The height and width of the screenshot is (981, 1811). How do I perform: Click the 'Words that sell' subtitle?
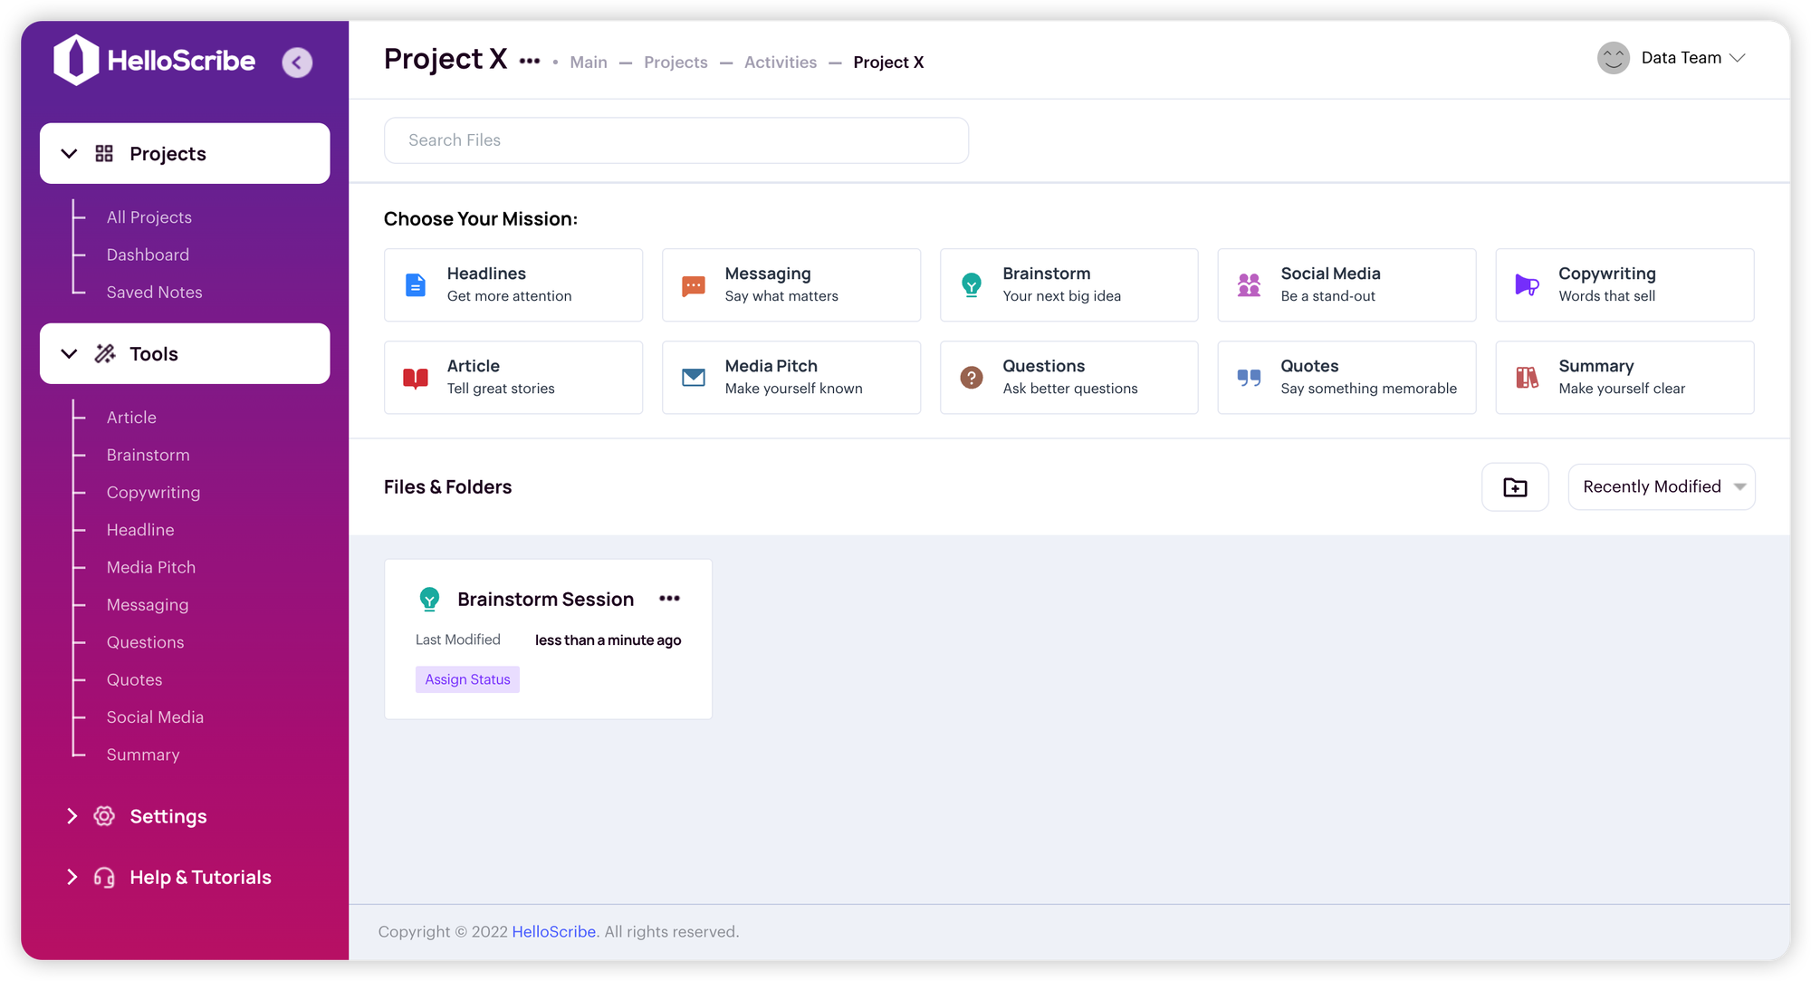tap(1606, 296)
